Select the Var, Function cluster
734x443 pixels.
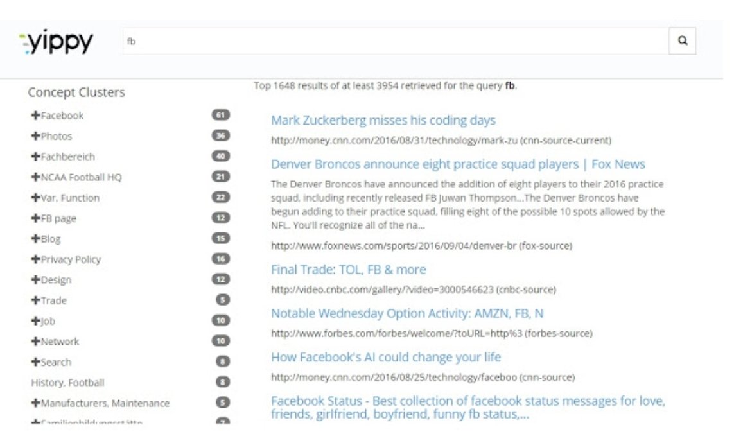coord(70,198)
